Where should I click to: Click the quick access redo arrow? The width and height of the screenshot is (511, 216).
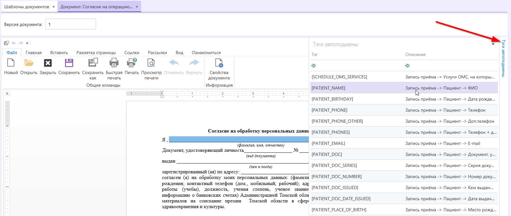point(21,43)
